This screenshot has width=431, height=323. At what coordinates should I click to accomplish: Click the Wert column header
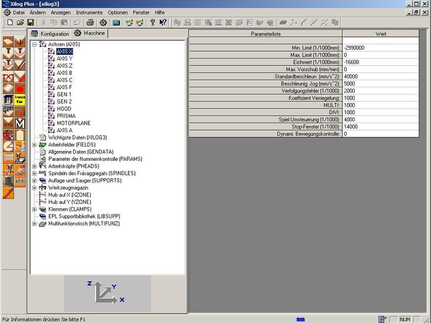pyautogui.click(x=380, y=34)
